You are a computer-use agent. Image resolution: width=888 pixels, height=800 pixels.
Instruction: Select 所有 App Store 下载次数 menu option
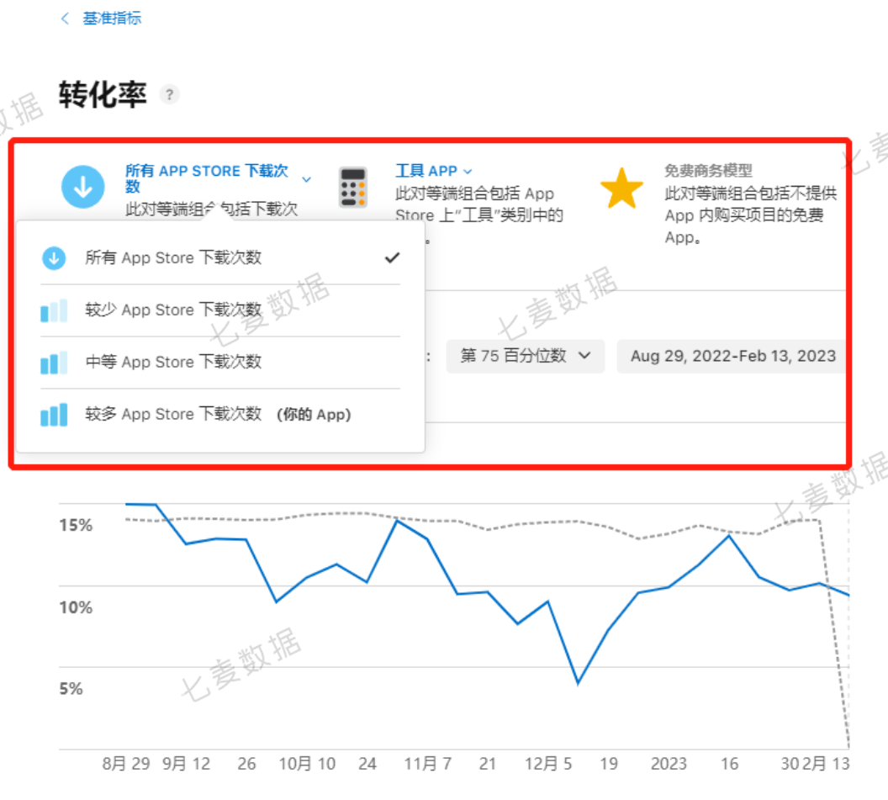220,257
